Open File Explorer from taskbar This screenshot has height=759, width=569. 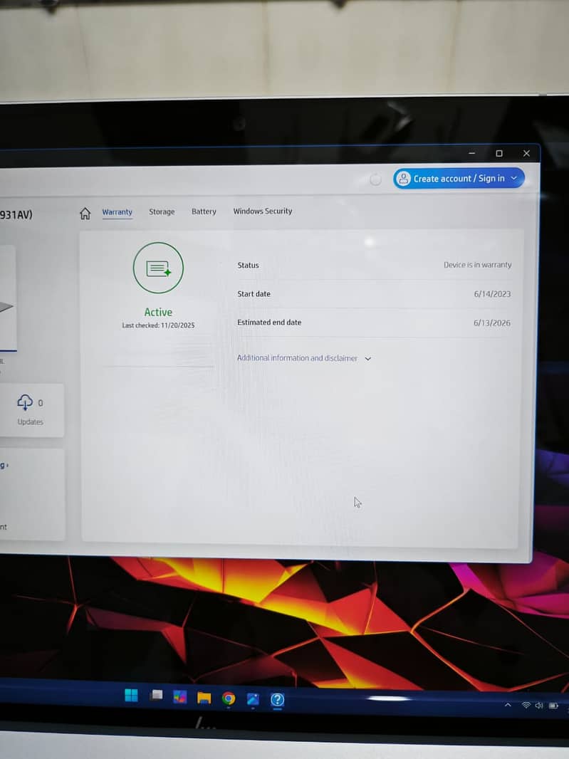tap(204, 698)
